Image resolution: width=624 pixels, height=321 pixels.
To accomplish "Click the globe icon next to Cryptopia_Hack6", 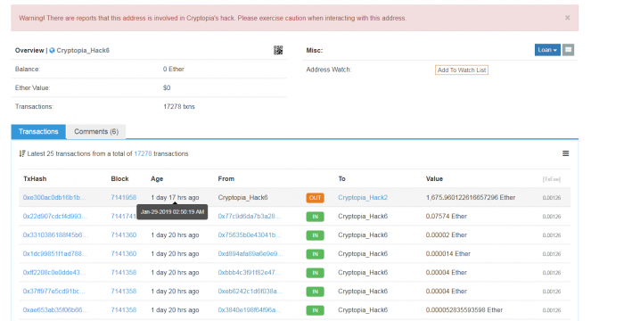I will coord(52,51).
